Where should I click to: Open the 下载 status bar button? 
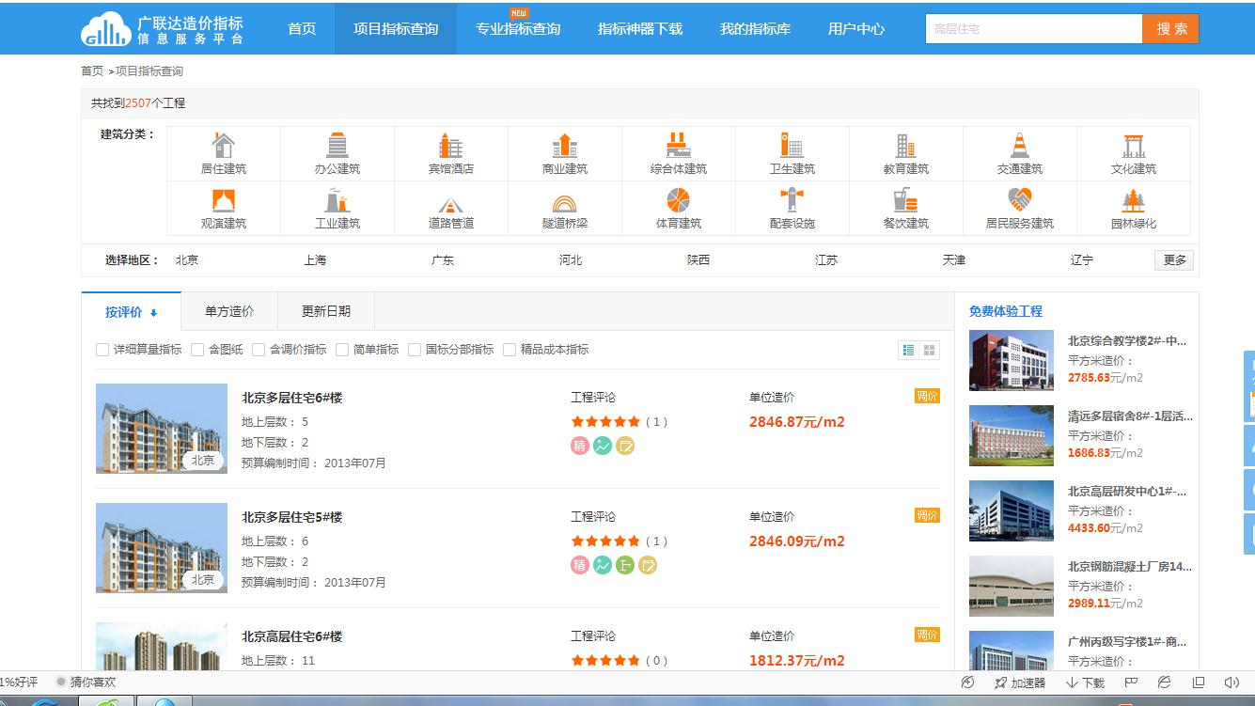click(x=1085, y=682)
